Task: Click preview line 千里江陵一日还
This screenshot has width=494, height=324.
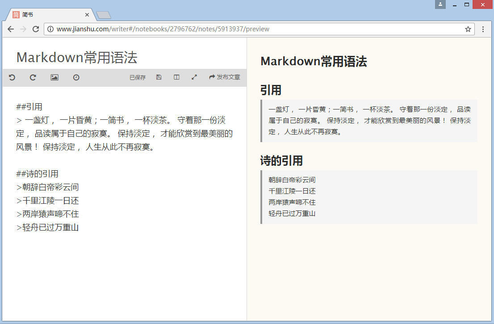Action: 292,191
